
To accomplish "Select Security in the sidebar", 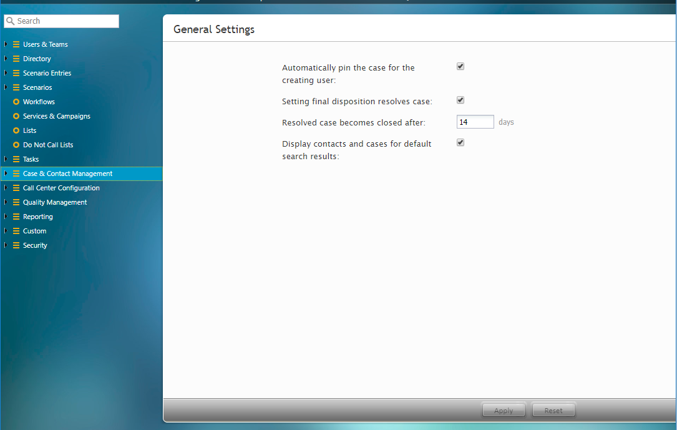I will (35, 245).
